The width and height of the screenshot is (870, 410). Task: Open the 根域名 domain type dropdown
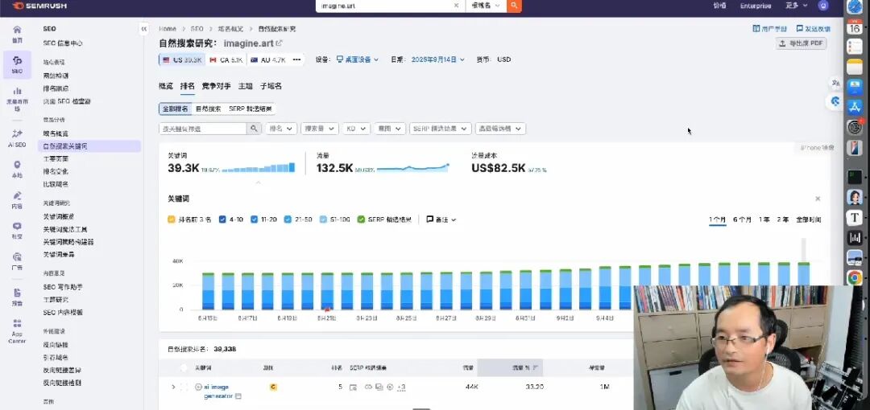tap(485, 6)
